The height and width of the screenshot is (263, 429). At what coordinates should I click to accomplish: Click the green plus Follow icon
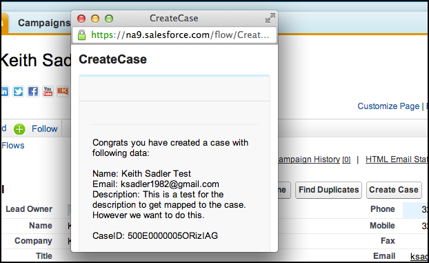(19, 129)
